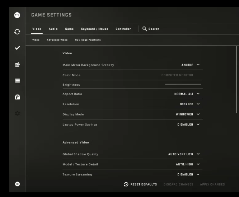Expand the Aspect Ratio dropdown chevron

(198, 94)
